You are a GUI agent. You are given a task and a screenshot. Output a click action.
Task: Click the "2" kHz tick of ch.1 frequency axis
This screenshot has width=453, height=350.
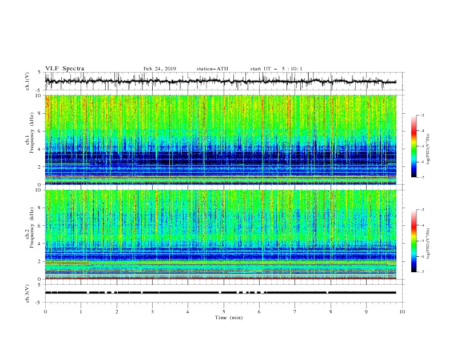coord(40,167)
